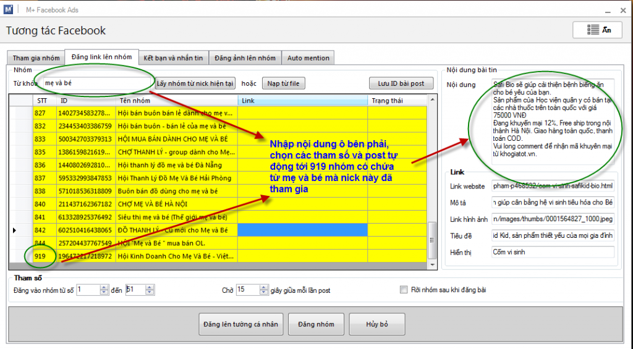The width and height of the screenshot is (633, 349).
Task: Decrease the Chờ seconds spinner
Action: tap(264, 292)
